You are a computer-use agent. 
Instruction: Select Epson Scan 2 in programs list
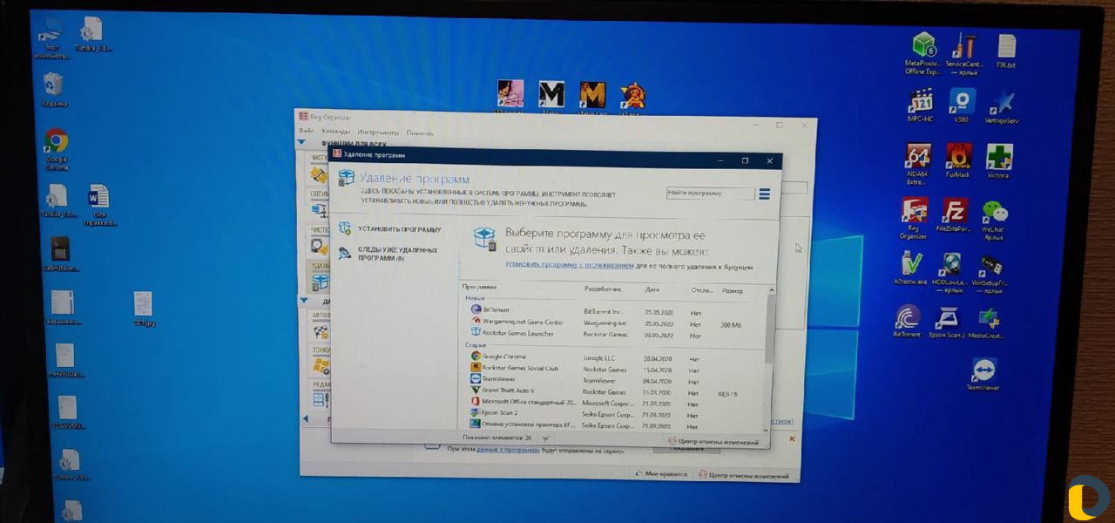613,414
